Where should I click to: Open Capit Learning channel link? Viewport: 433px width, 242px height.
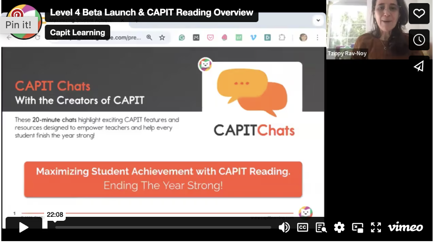coord(77,32)
